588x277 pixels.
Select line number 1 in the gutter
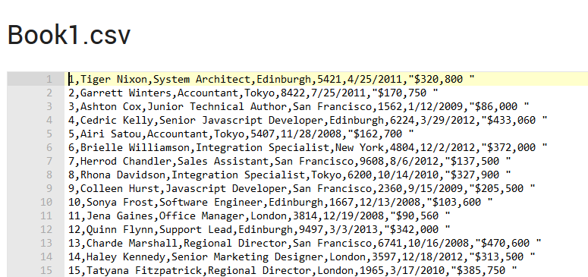[49, 79]
